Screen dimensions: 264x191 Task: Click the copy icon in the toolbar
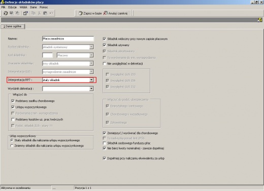coord(34,13)
